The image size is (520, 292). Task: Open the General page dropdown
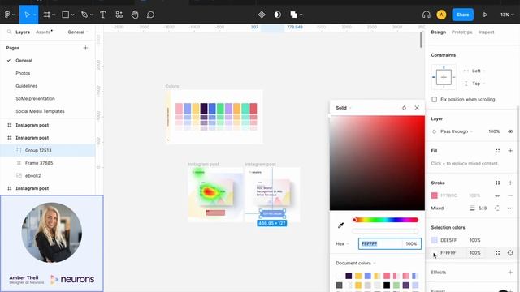click(x=78, y=32)
